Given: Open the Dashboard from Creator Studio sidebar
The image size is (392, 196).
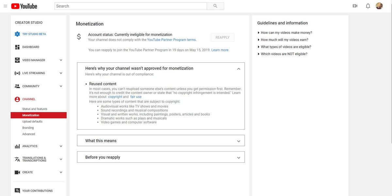Looking at the screenshot, I should point(17,47).
